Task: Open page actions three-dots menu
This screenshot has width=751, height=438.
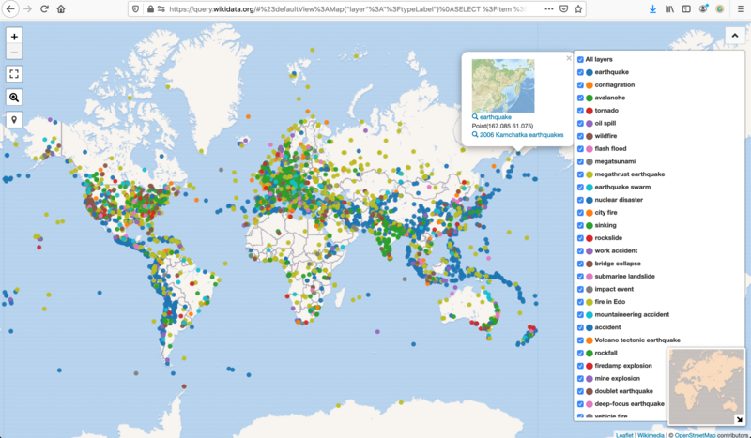Action: click(x=549, y=8)
